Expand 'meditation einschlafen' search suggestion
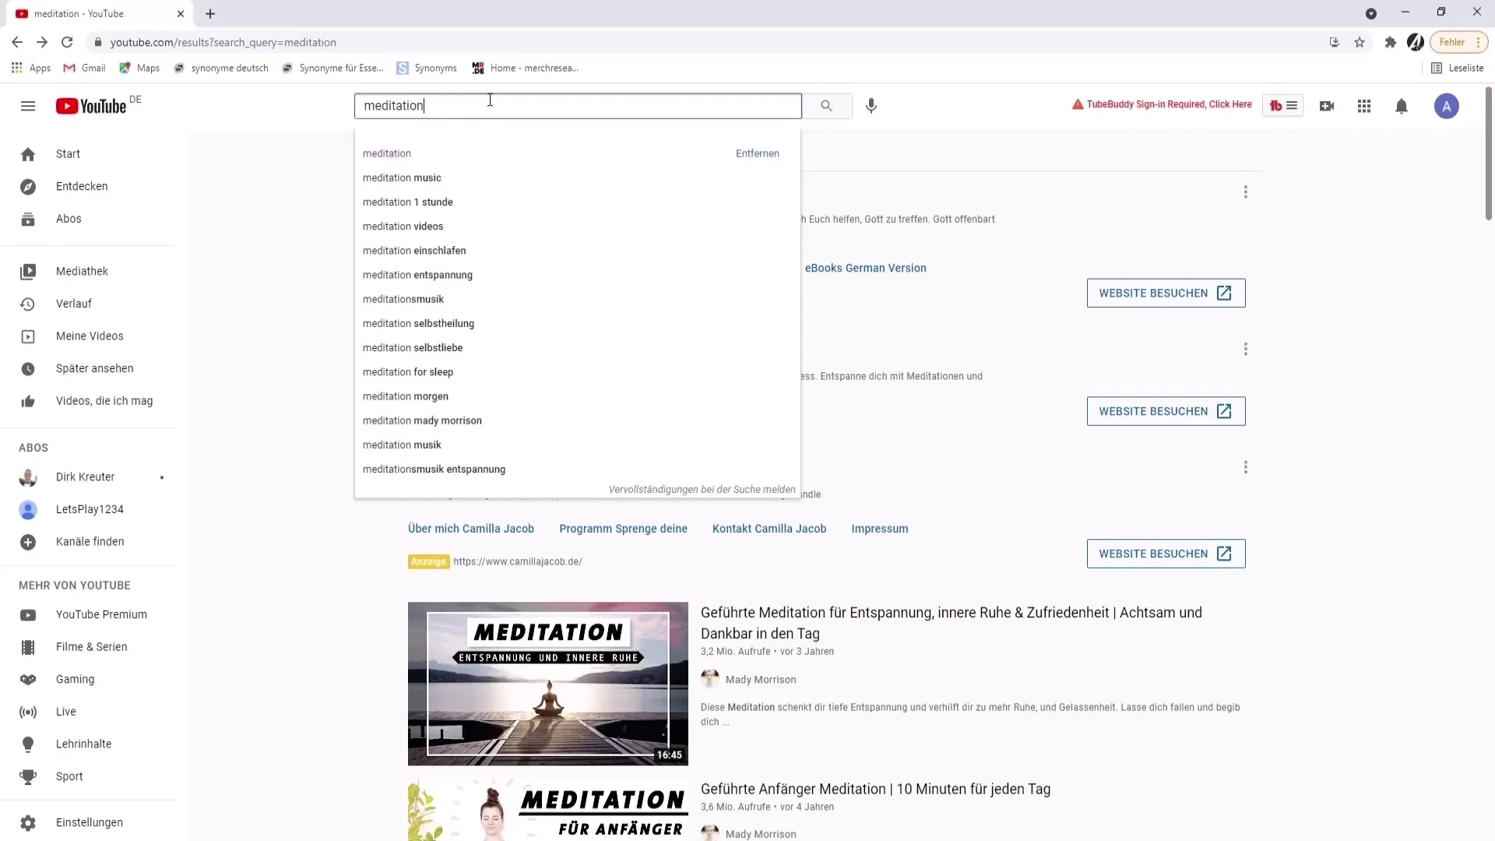The height and width of the screenshot is (841, 1495). [x=415, y=251]
